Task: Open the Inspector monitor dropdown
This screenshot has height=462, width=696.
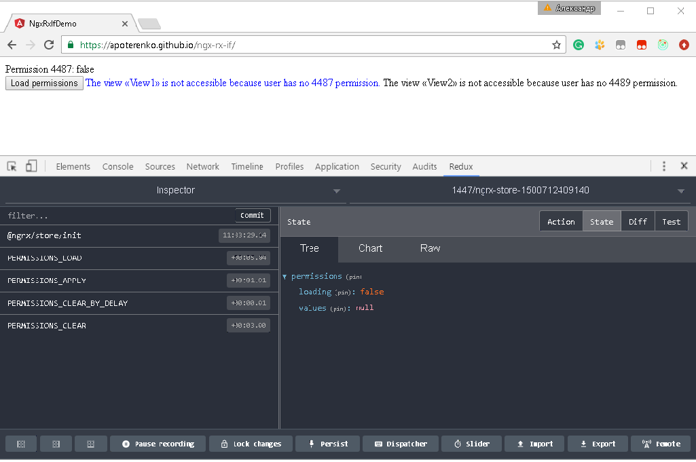Action: [x=175, y=190]
